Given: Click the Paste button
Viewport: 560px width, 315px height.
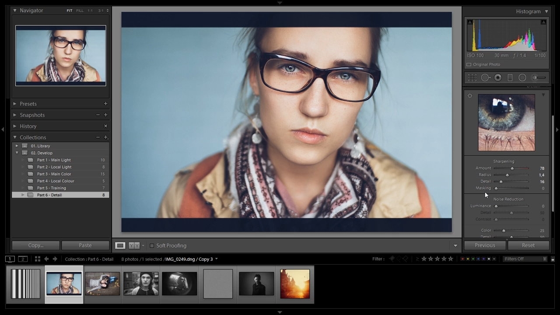Looking at the screenshot, I should pos(85,245).
